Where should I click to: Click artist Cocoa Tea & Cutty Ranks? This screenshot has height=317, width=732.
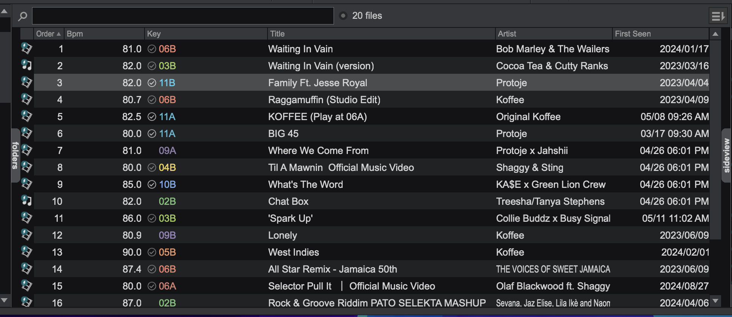point(552,66)
